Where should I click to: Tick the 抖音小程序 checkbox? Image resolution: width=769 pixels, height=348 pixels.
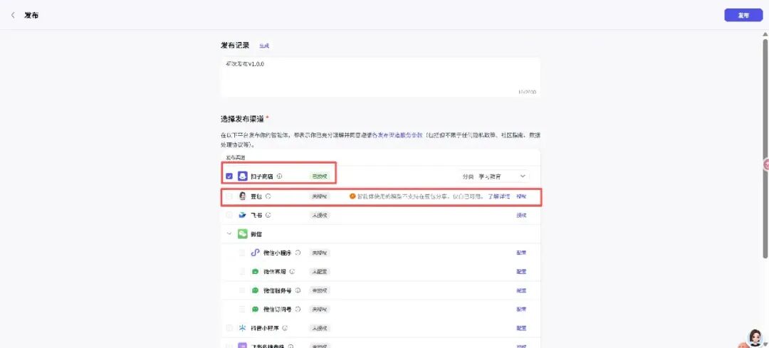pos(229,328)
